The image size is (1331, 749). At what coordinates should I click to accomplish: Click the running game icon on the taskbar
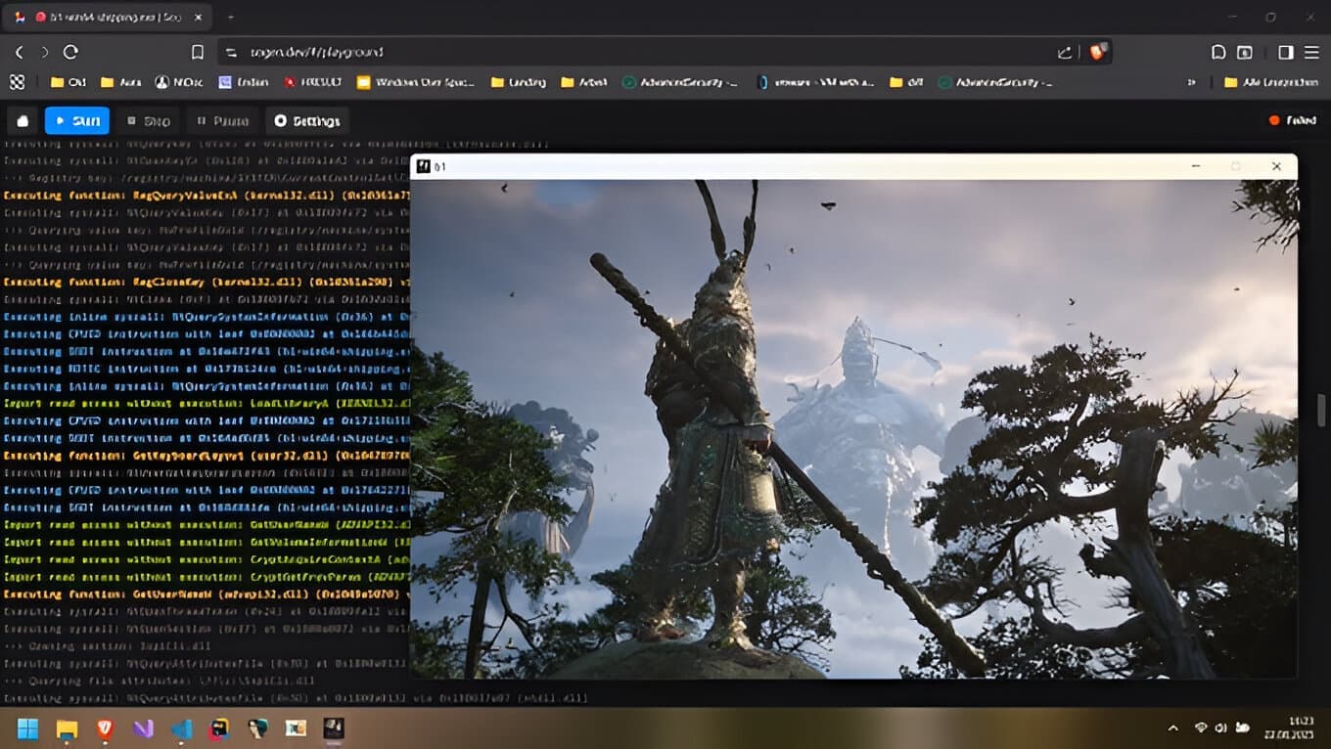(335, 728)
